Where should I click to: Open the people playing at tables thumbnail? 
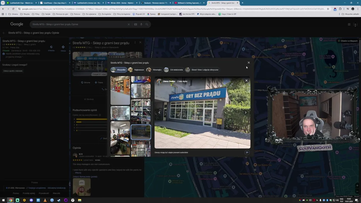click(120, 138)
